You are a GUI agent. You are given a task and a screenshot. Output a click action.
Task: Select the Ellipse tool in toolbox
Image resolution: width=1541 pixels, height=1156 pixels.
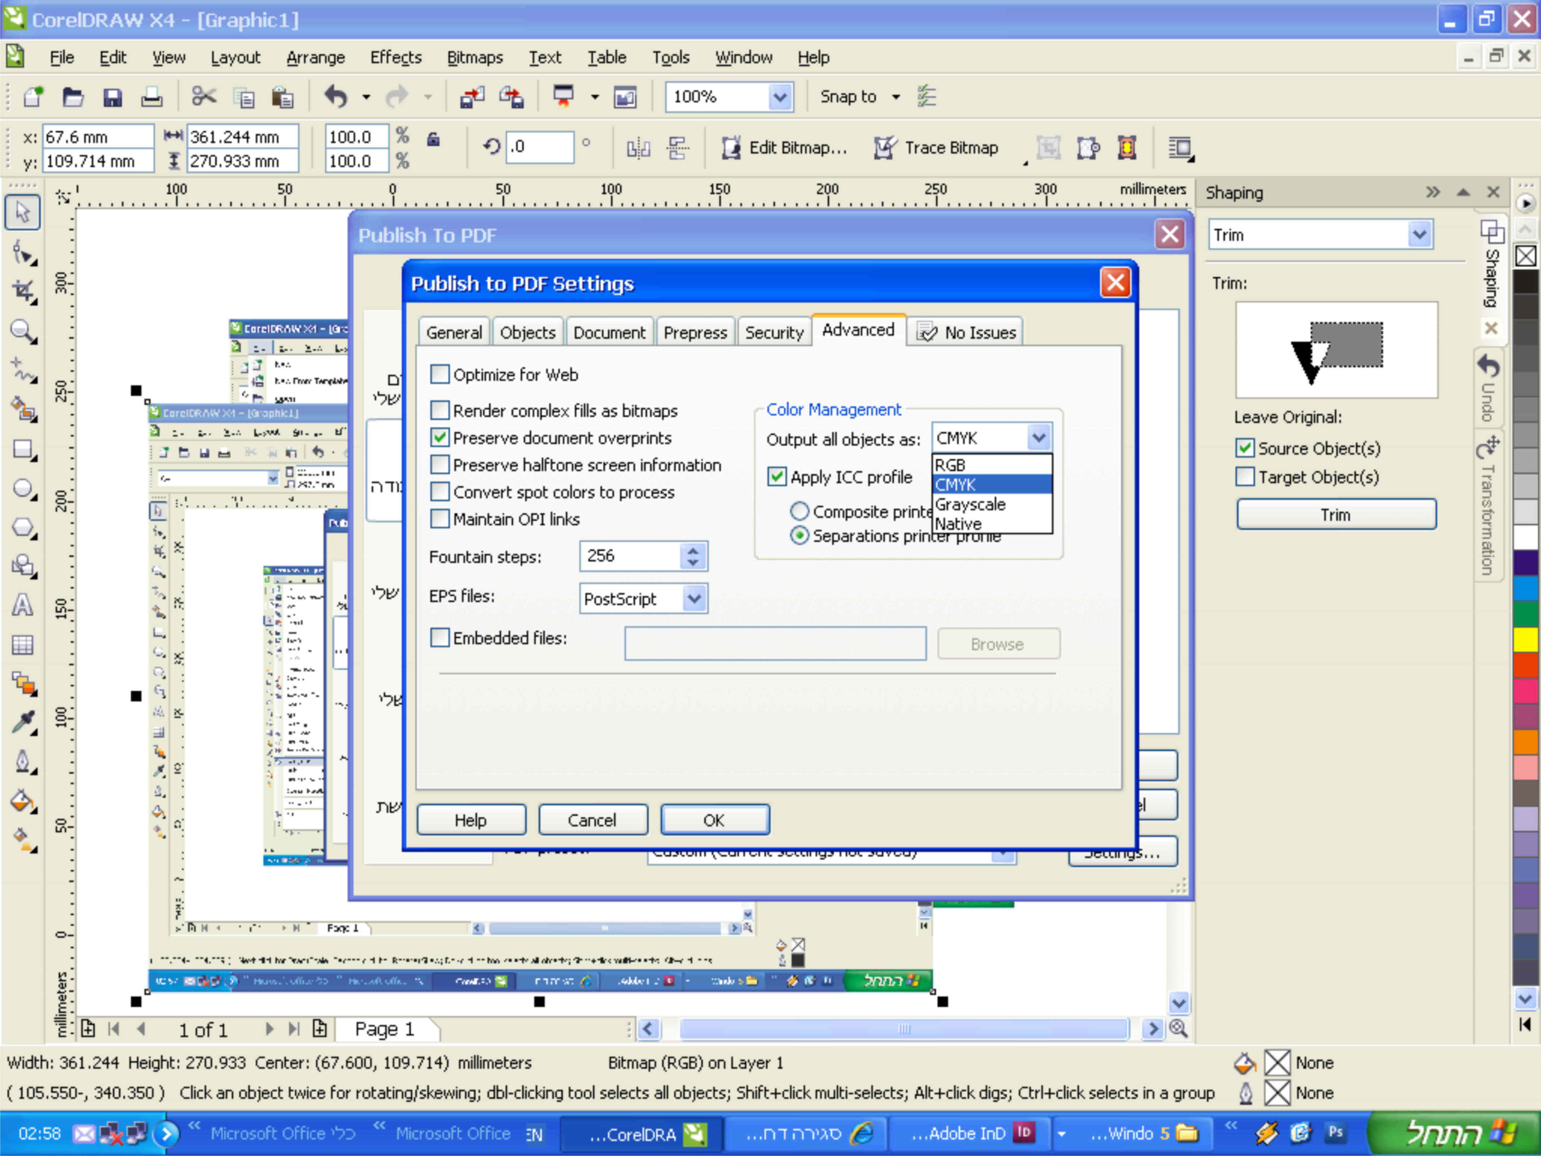click(22, 489)
